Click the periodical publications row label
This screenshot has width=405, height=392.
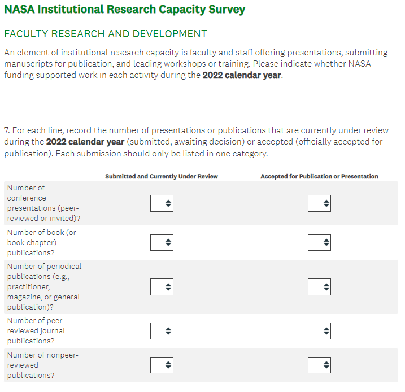coord(44,286)
